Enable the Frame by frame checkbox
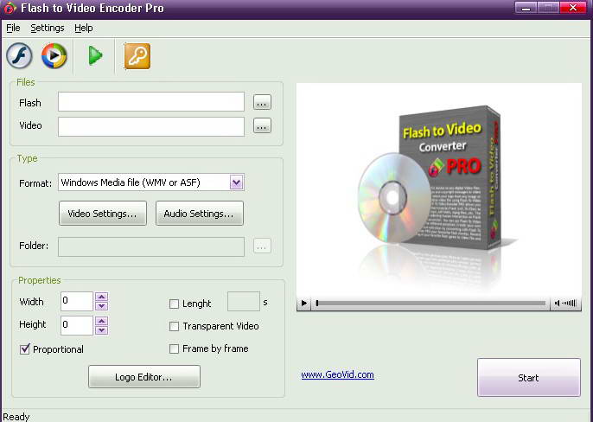The image size is (593, 422). (174, 348)
